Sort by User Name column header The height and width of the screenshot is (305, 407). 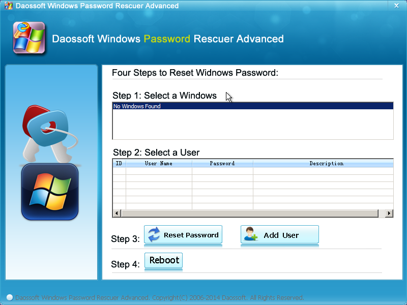[159, 163]
